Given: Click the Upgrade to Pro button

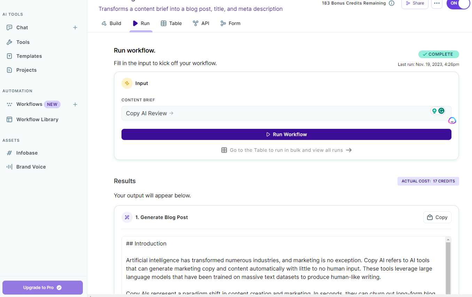Looking at the screenshot, I should [x=42, y=288].
